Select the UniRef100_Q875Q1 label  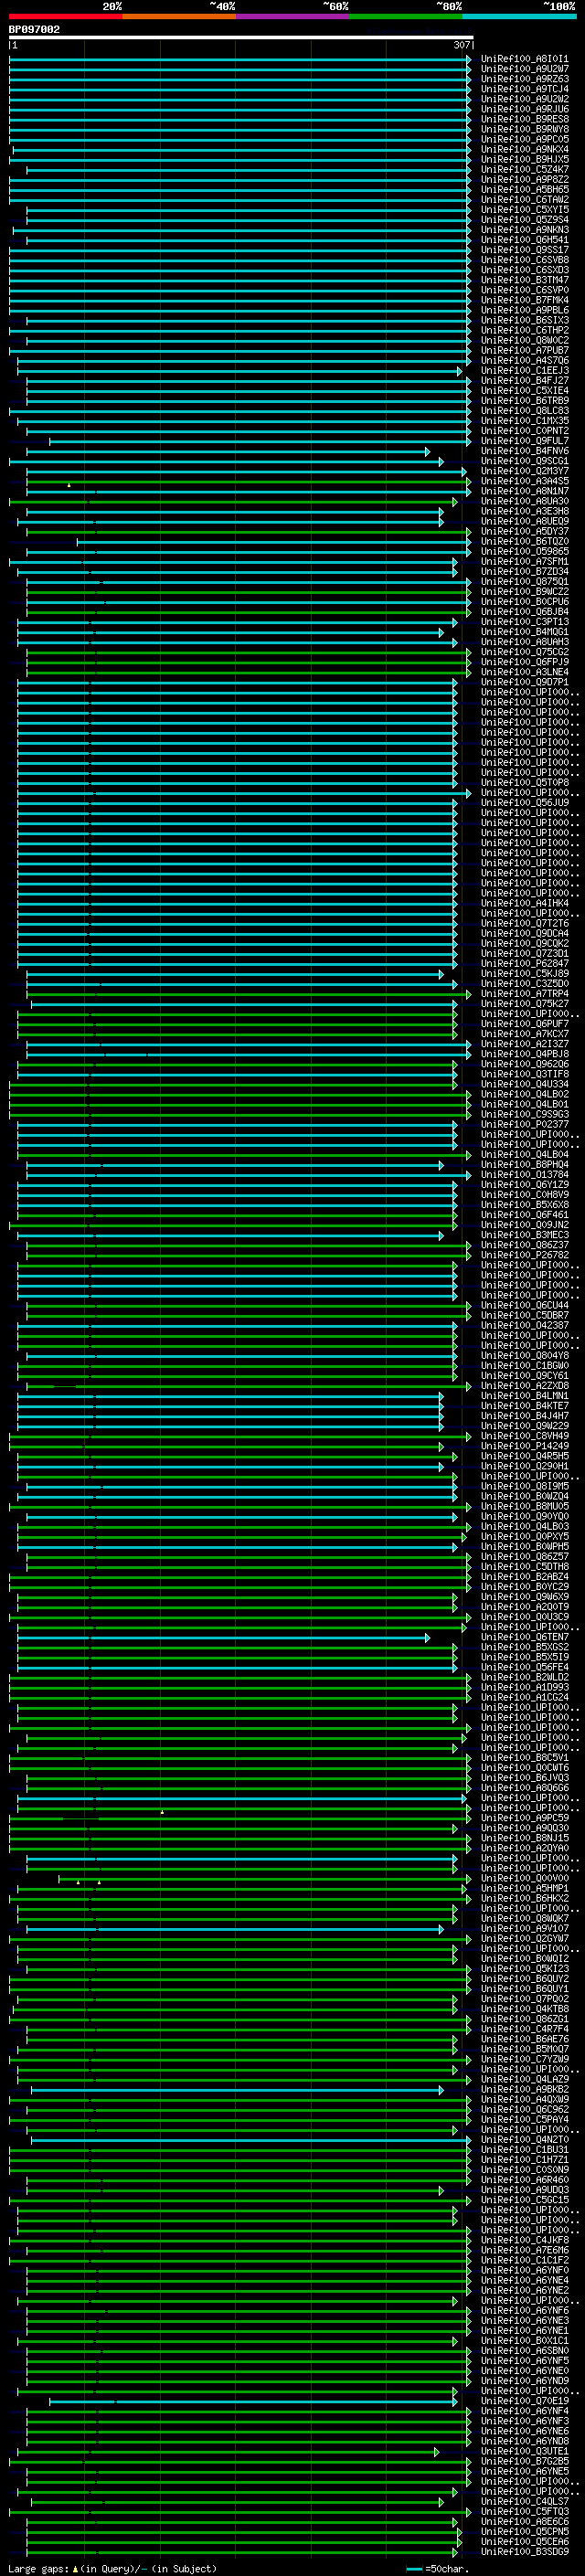click(x=525, y=582)
